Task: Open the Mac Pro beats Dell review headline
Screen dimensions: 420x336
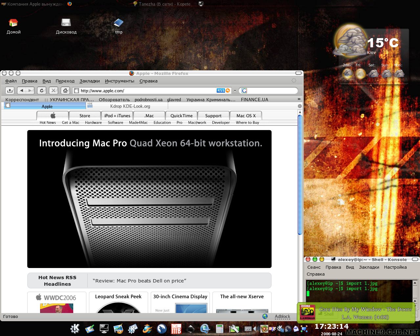Action: tap(140, 281)
